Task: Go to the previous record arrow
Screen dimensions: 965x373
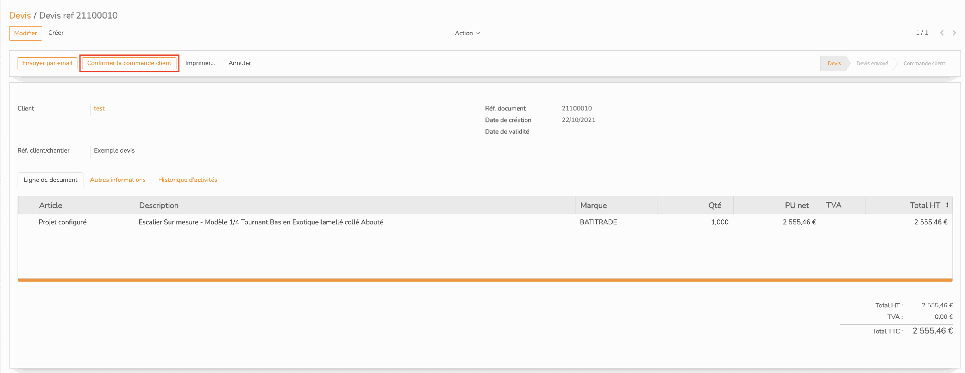Action: pos(942,33)
